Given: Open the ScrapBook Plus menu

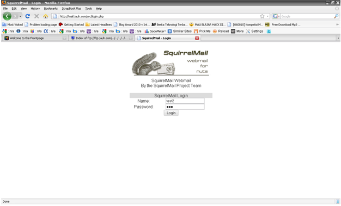Looking at the screenshot, I should point(71,9).
